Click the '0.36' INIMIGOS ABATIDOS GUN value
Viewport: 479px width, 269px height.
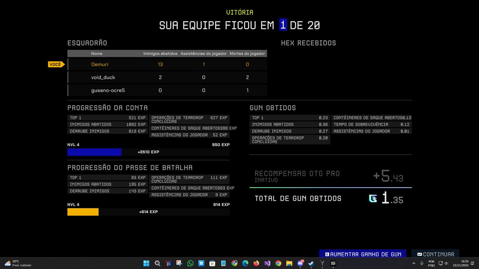tap(323, 124)
